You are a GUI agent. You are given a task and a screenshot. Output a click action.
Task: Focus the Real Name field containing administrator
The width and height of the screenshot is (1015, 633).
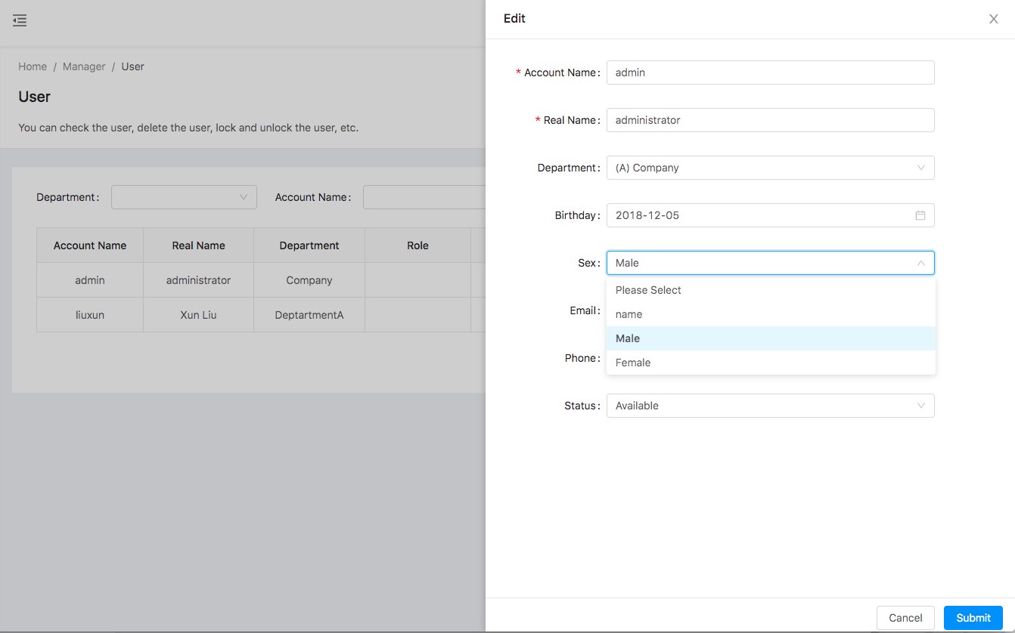point(771,120)
